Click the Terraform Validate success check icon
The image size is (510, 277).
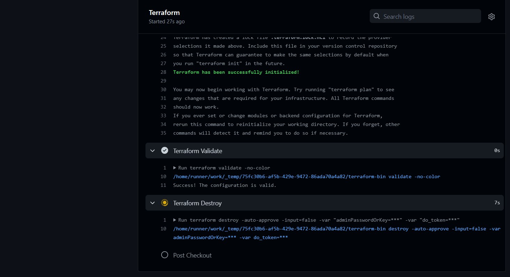165,150
